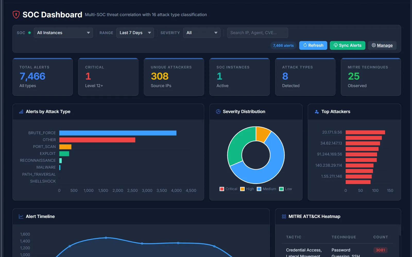Click the OTHER red bar in attack chart
Screen dimensions: 412x257
[97, 140]
